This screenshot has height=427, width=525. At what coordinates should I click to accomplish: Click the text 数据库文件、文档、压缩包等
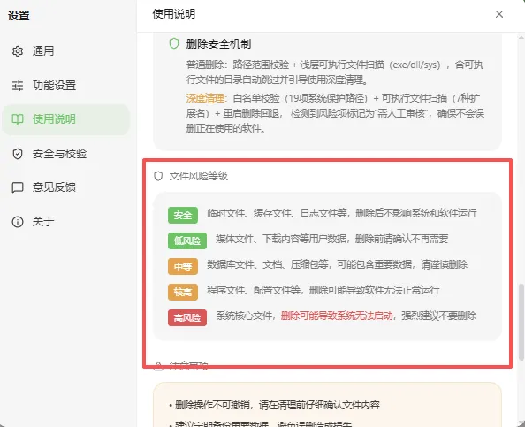coord(268,264)
